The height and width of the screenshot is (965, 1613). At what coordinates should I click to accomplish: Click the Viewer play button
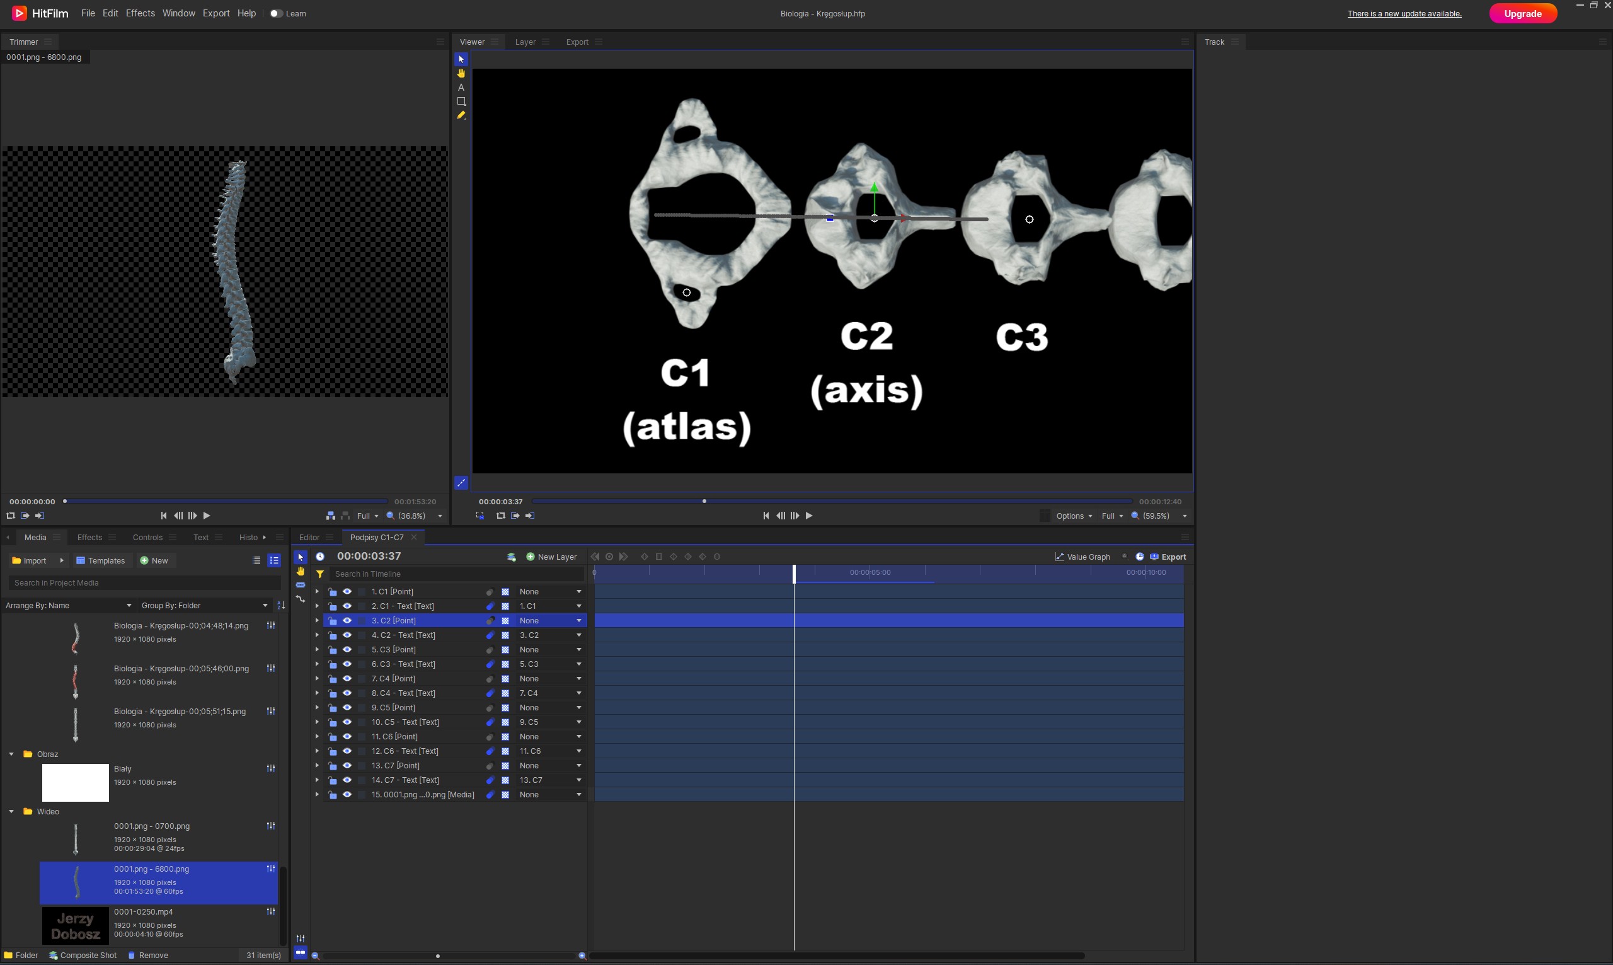tap(808, 516)
